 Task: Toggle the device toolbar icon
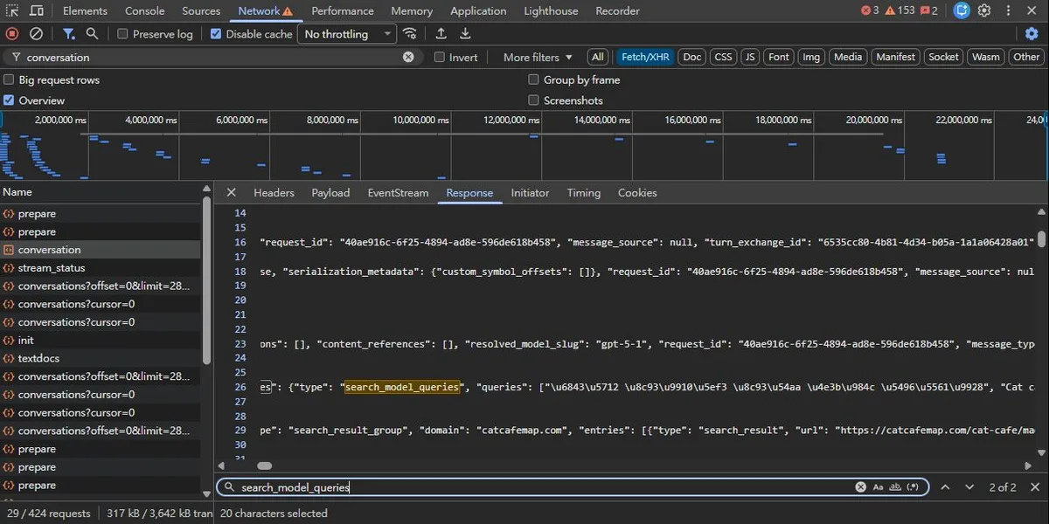[37, 11]
